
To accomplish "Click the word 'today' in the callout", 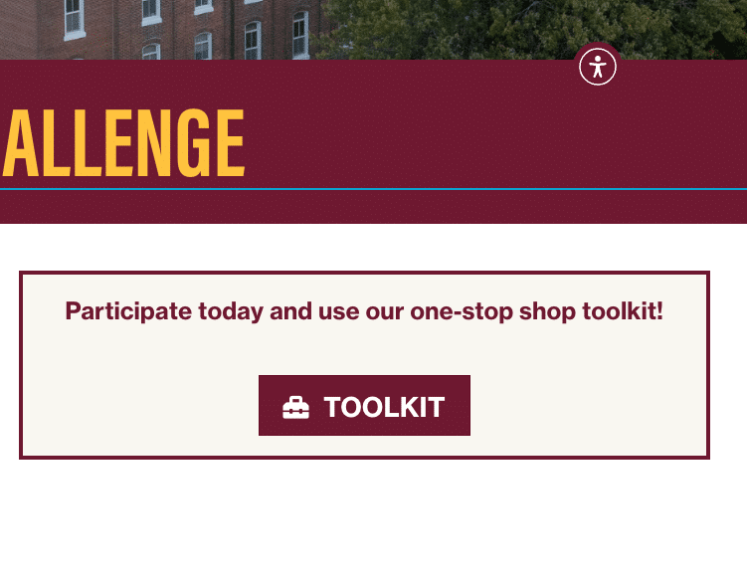I will 231,311.
